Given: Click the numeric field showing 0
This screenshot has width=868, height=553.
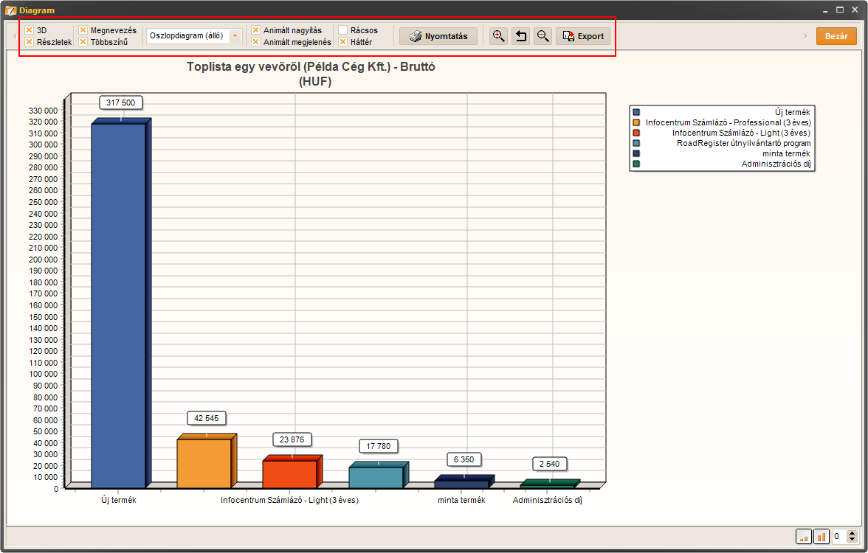Looking at the screenshot, I should coord(839,537).
